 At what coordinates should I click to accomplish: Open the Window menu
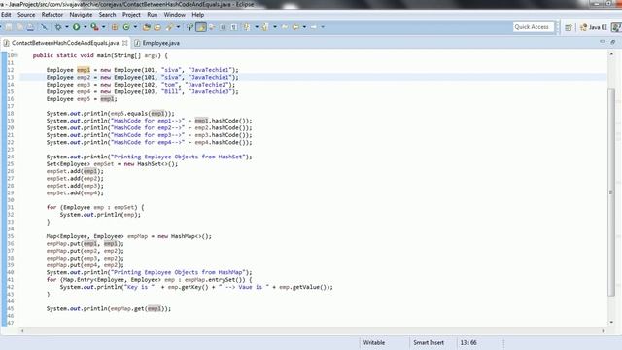[x=175, y=15]
